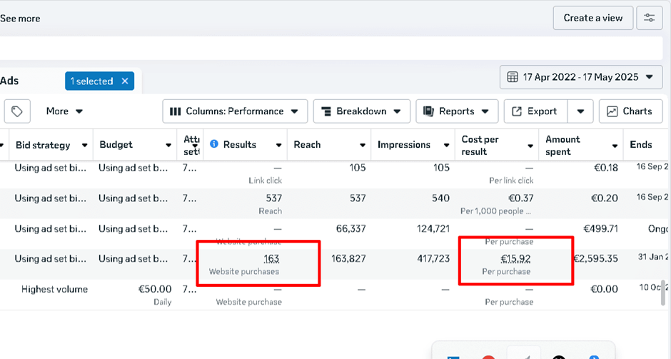
Task: Open the Reports menu
Action: click(x=457, y=111)
